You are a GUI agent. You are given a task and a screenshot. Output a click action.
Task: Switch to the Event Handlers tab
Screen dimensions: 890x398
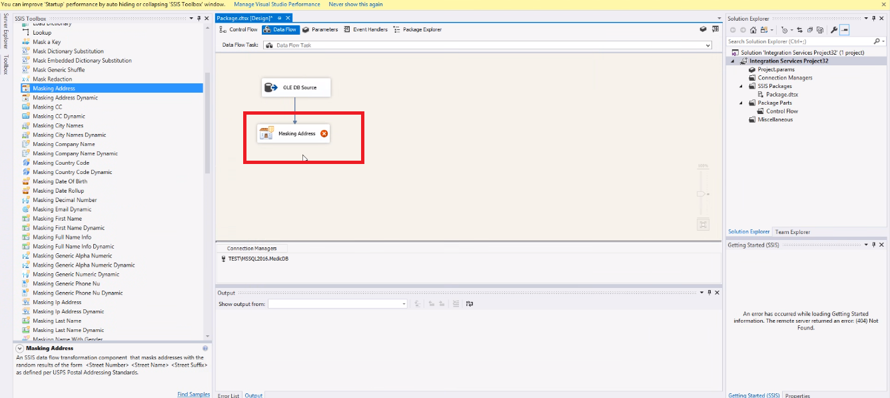366,29
